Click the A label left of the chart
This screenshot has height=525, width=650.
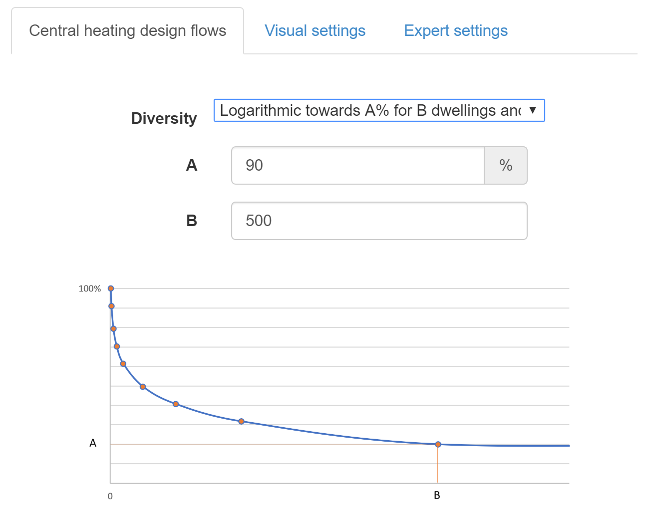[93, 443]
